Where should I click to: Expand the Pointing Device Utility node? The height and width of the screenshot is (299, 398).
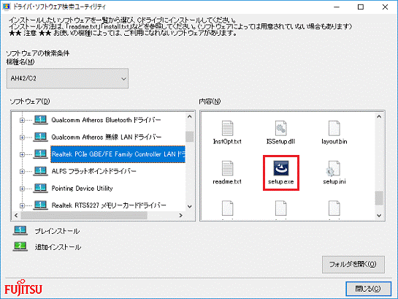[22, 189]
